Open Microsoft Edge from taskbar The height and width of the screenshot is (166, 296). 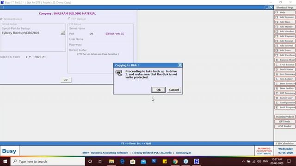click(x=122, y=161)
